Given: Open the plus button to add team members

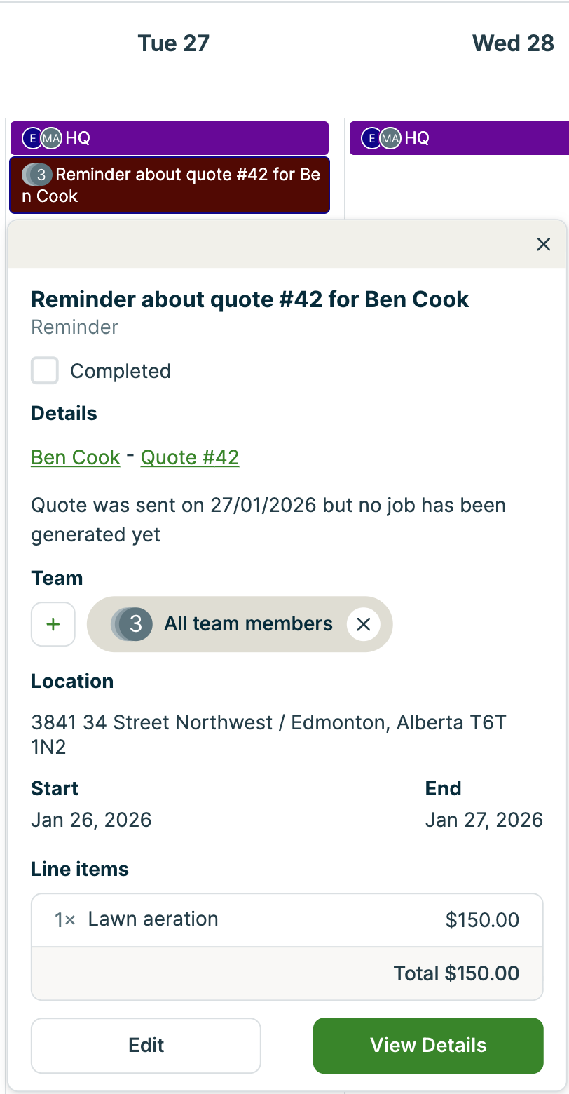Looking at the screenshot, I should click(53, 624).
